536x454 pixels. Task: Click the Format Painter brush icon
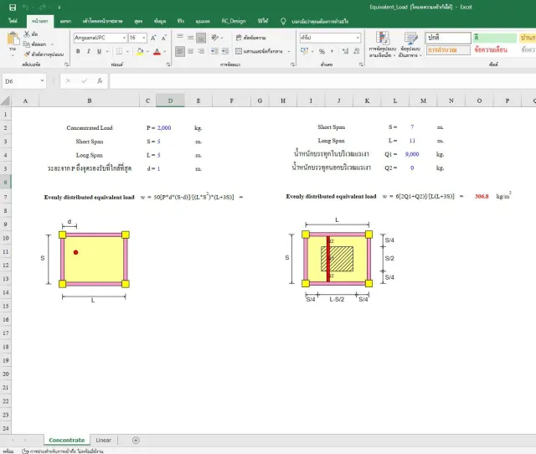coord(27,54)
